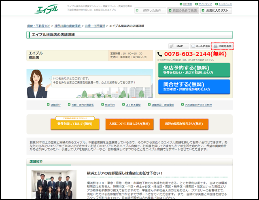Click 賃貸・不動産TOP breadcrumb link
This screenshot has height=200, width=259.
tap(38, 26)
